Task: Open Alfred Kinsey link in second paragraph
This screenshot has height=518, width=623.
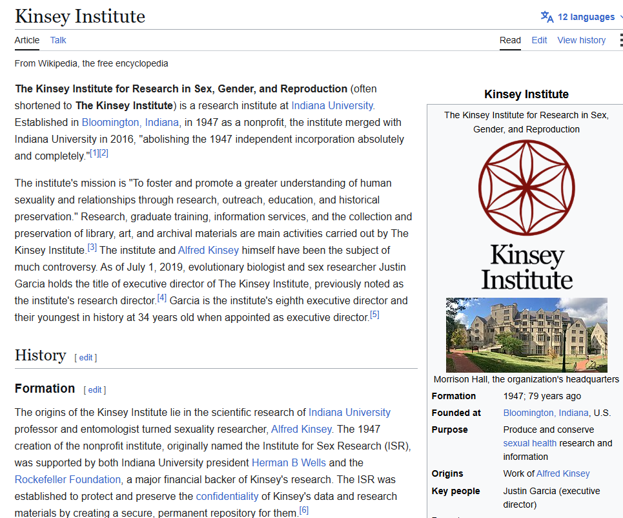Action: click(208, 250)
